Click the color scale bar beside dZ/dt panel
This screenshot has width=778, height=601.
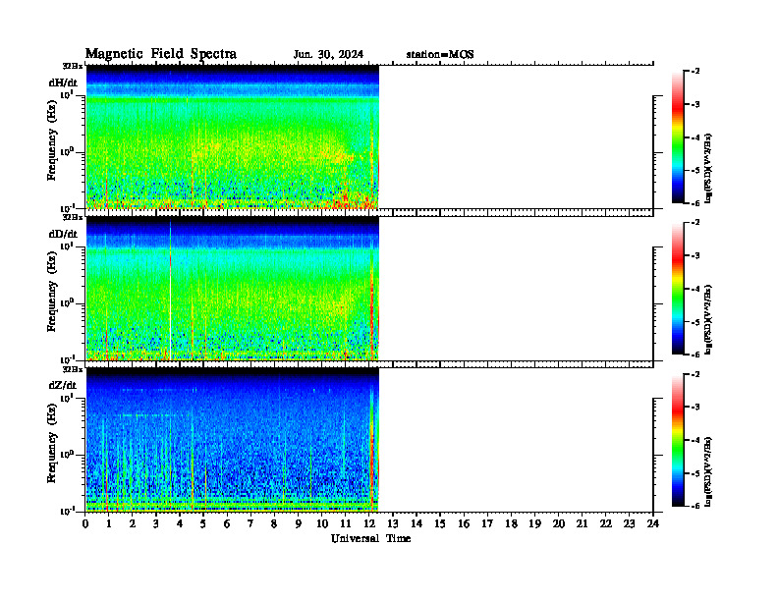click(x=678, y=440)
